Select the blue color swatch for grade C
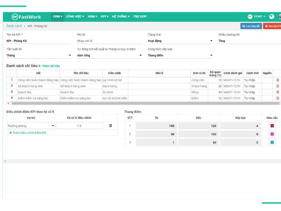Image resolution: width=281 pixels, height=211 pixels. coord(272,142)
